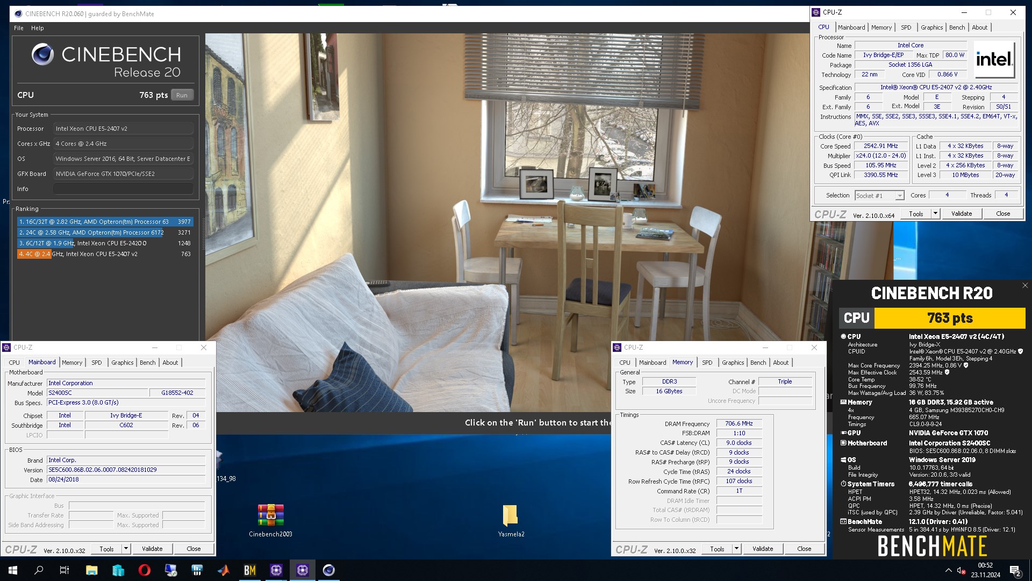Switch to the Cinebench taskbar icon

pyautogui.click(x=329, y=570)
